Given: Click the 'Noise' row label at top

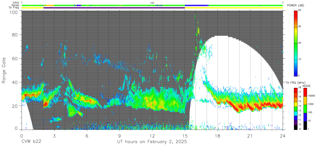Looking at the screenshot, I should click(x=16, y=5).
